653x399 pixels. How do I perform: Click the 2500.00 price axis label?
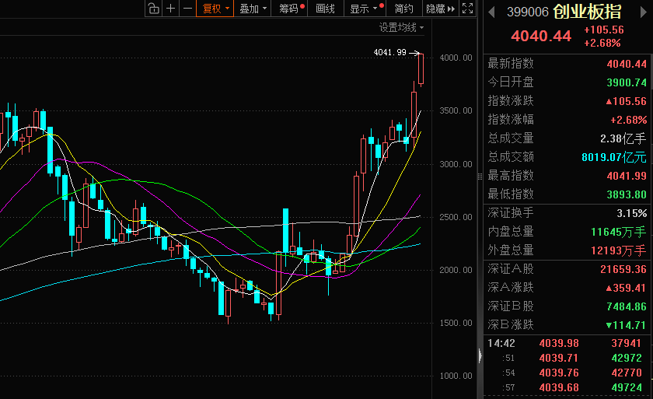point(456,218)
